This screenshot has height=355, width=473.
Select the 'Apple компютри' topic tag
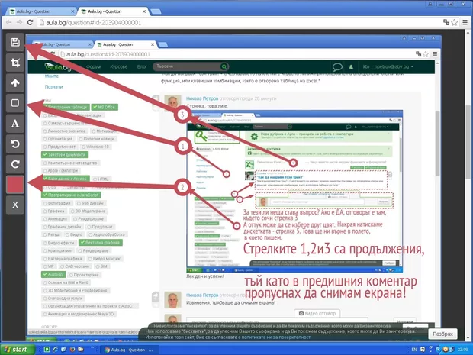(61, 170)
